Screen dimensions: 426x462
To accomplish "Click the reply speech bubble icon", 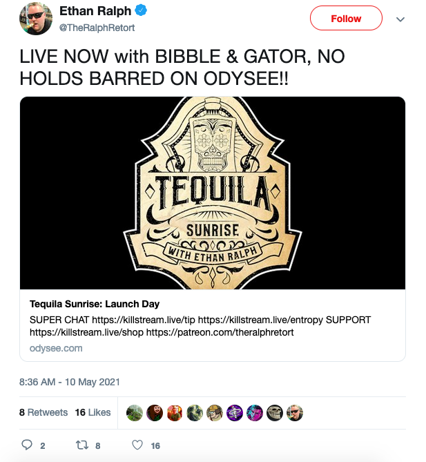I will (27, 445).
